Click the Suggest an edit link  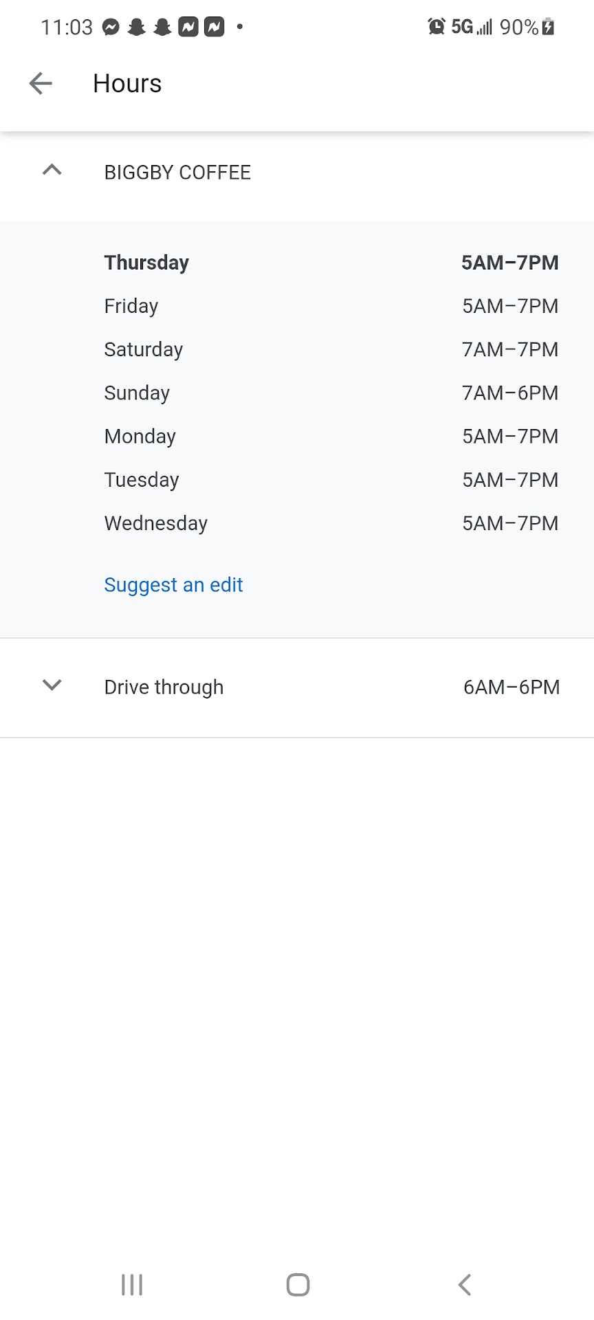173,585
